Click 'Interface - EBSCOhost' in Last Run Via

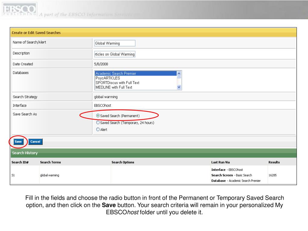pyautogui.click(x=227, y=170)
